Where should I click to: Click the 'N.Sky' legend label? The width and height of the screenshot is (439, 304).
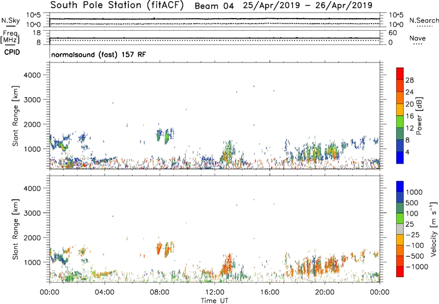click(10, 20)
